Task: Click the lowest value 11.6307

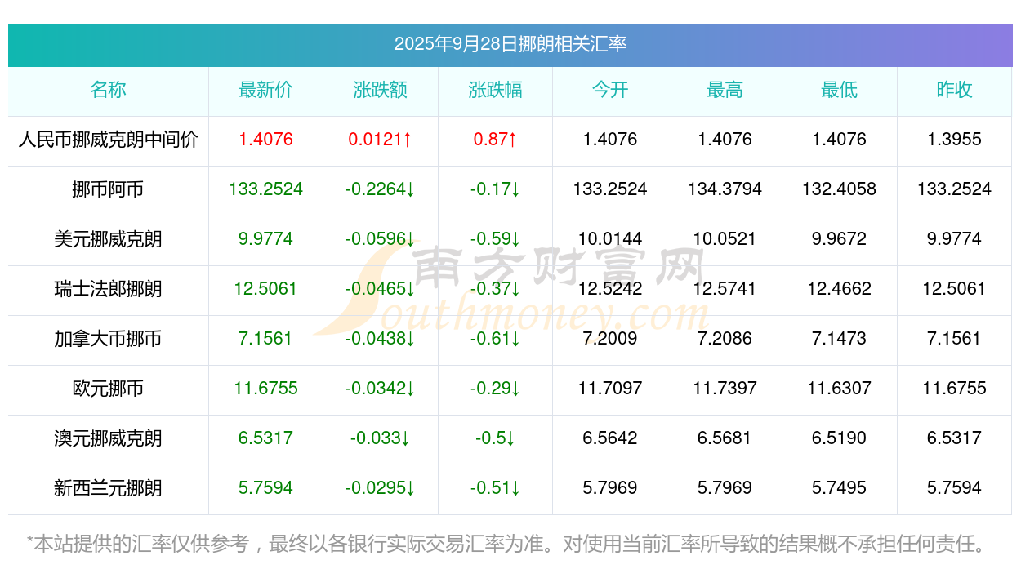Action: (x=840, y=389)
